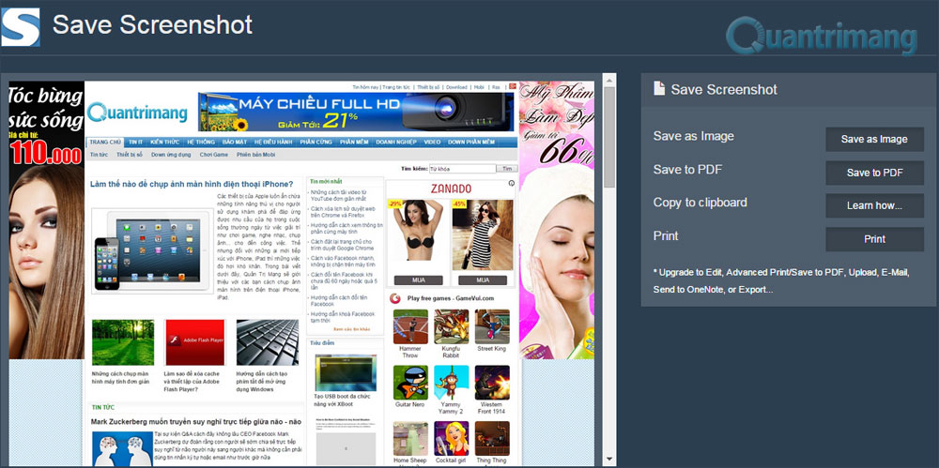The width and height of the screenshot is (939, 468).
Task: Click the Hammer Throw game icon
Action: tap(410, 326)
